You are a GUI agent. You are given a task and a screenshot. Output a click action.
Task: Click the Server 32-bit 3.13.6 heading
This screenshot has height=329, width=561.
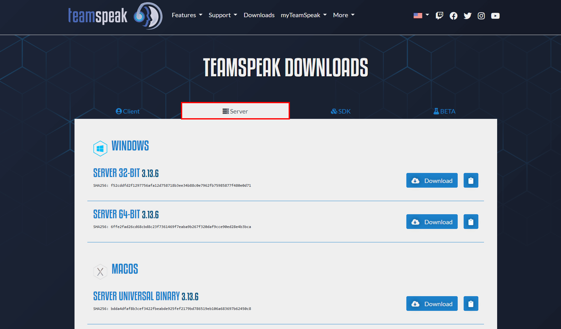[x=126, y=173]
